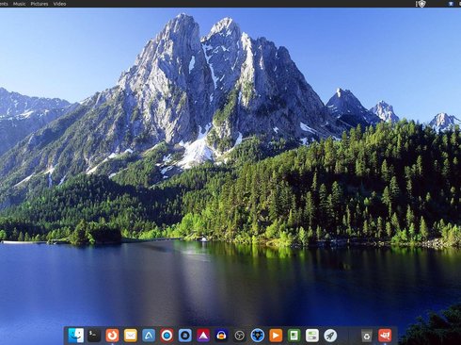Open the Music shortcut in top bar
Viewport: 461px width, 345px height.
pos(19,4)
